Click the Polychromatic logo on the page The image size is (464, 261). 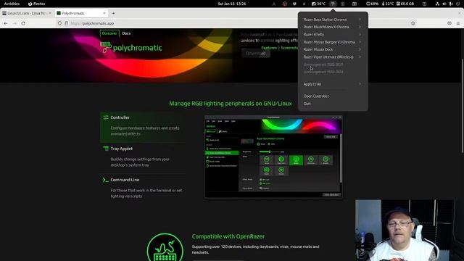pos(131,48)
